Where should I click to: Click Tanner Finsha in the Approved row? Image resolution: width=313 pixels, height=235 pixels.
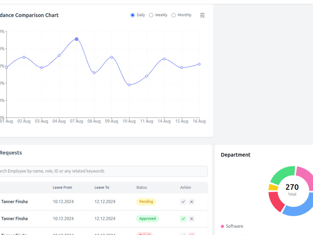pyautogui.click(x=14, y=219)
